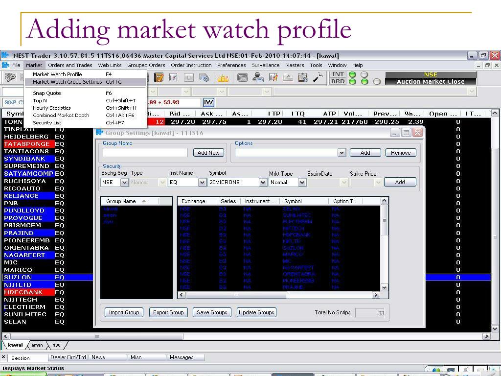Click the greyed square toolbar icon
The image size is (501, 376).
[x=188, y=77]
